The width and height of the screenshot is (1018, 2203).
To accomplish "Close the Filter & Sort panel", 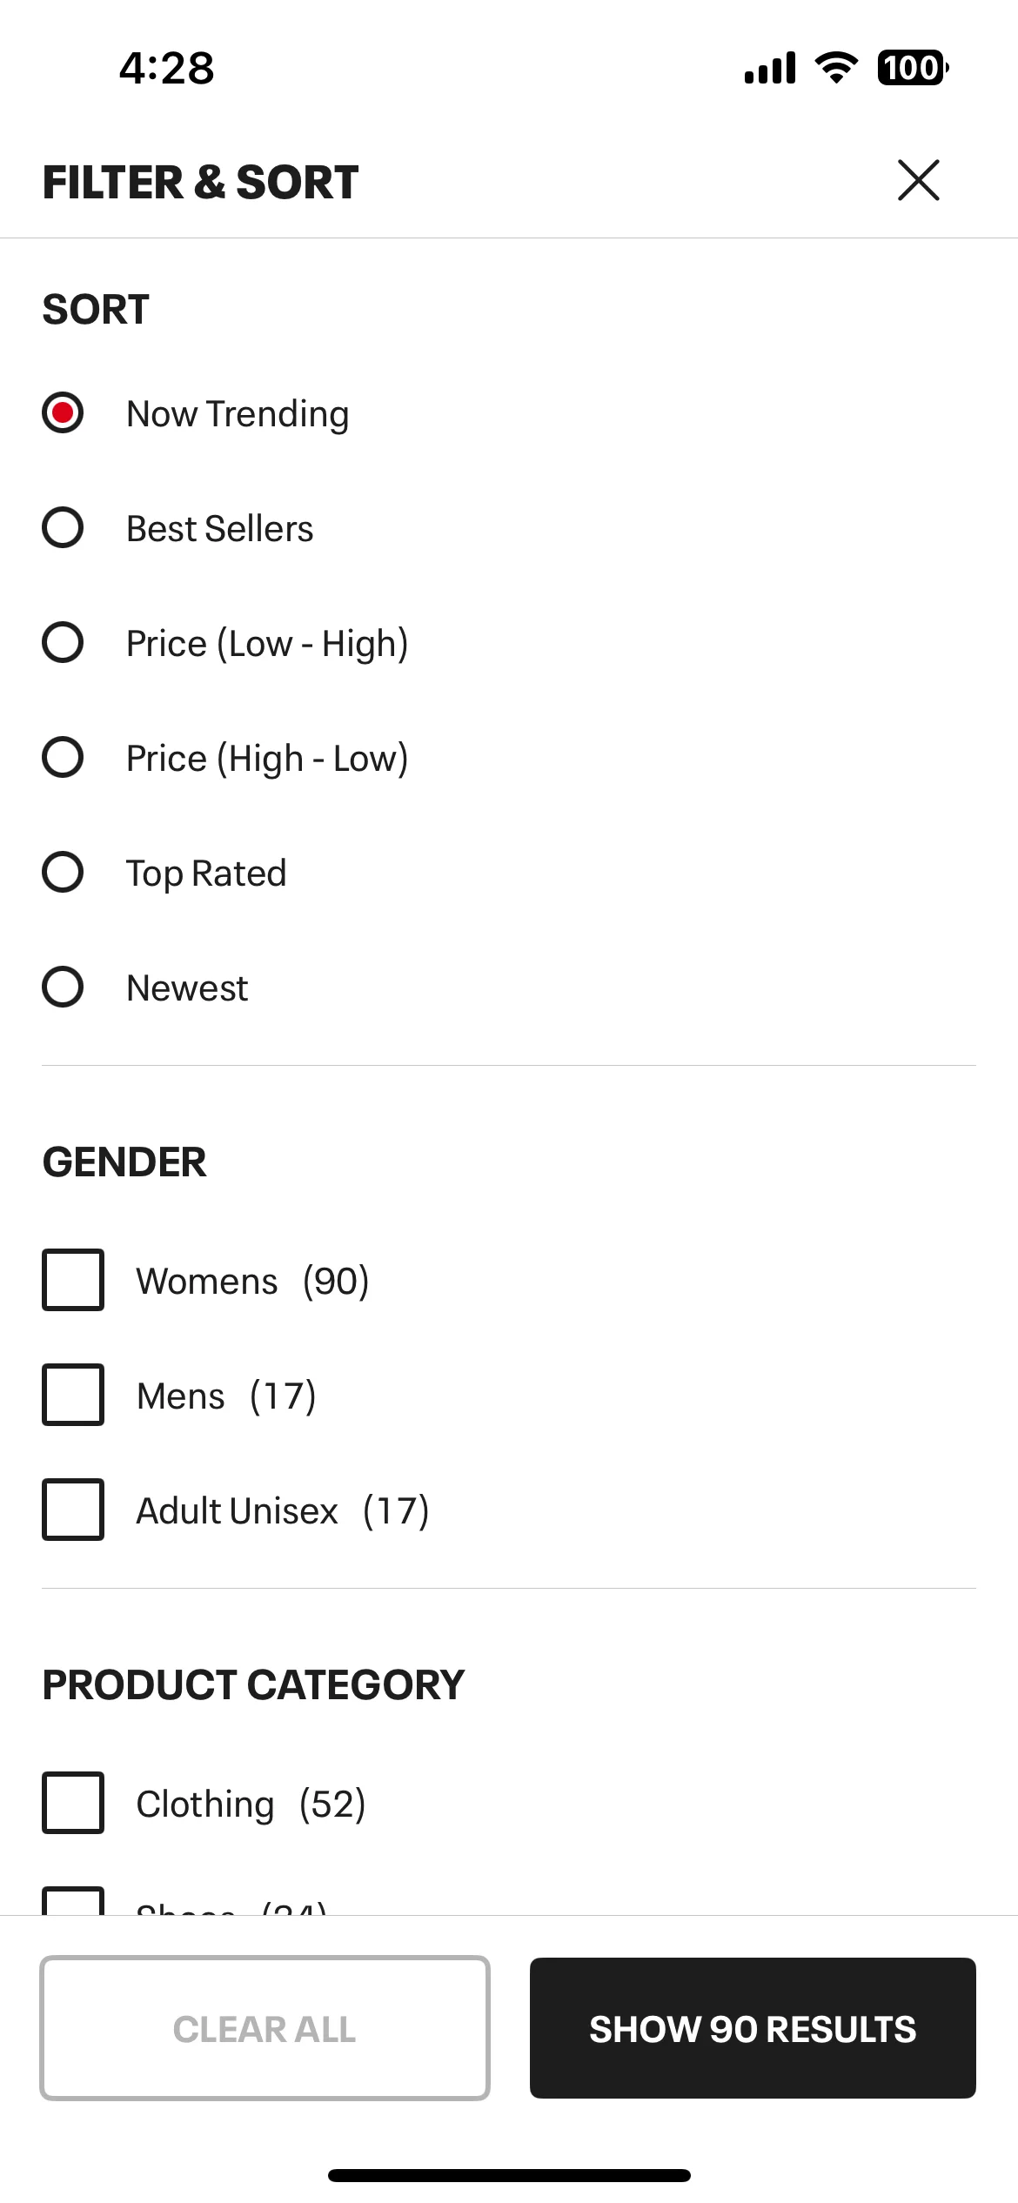I will point(918,180).
